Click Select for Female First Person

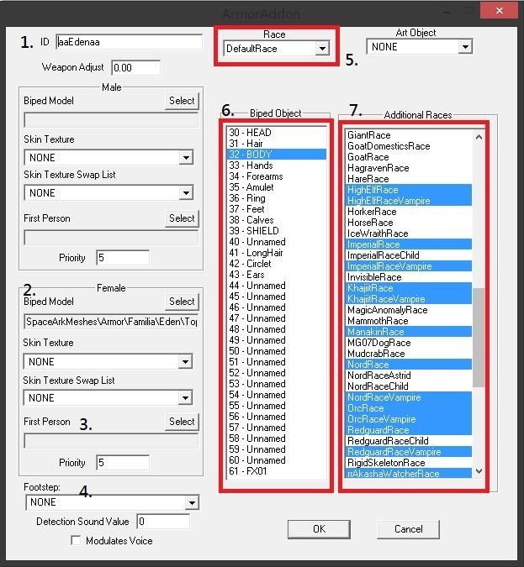(182, 422)
